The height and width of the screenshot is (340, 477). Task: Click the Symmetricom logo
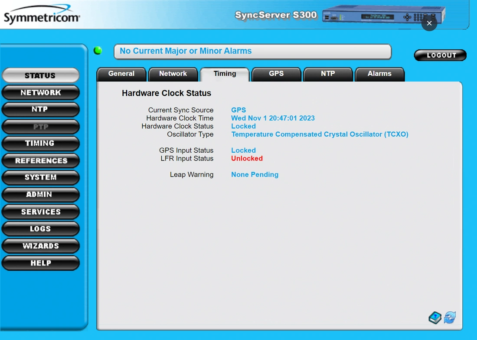click(42, 14)
